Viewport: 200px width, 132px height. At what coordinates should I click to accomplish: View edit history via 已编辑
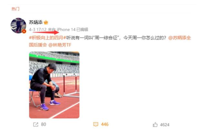tap(82, 30)
